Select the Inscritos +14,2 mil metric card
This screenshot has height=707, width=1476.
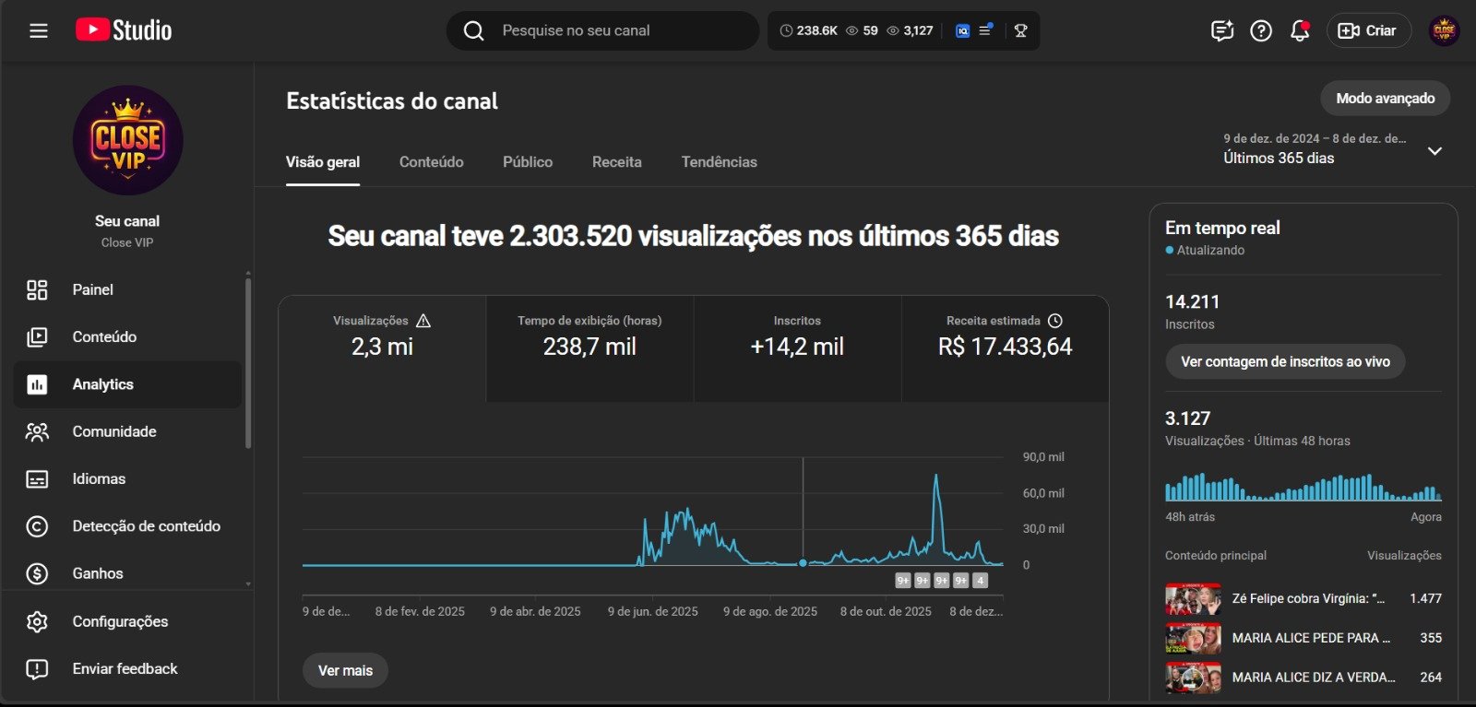pyautogui.click(x=797, y=348)
